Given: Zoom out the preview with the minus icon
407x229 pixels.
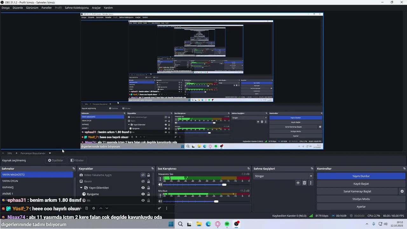Looking at the screenshot, I should (x=3, y=153).
